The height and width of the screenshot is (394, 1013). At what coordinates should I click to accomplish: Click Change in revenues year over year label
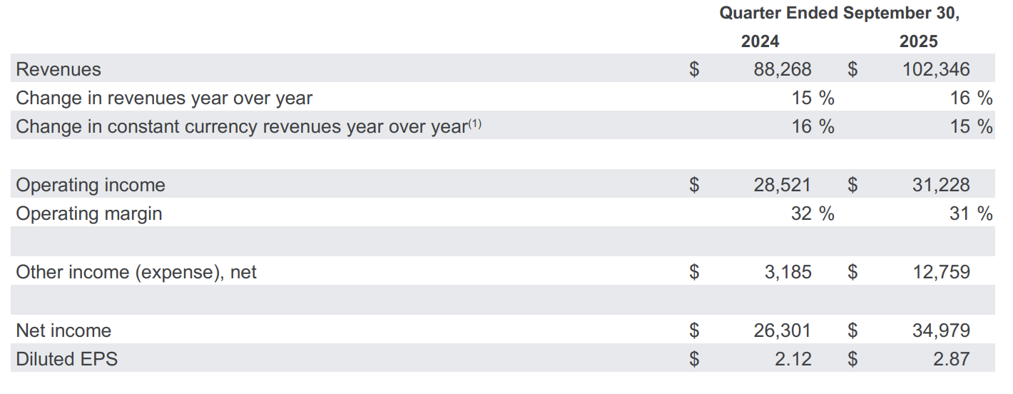[164, 98]
